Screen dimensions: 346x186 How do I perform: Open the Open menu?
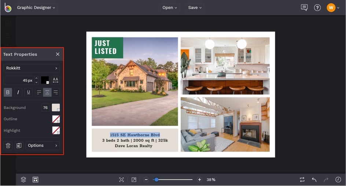click(x=170, y=7)
